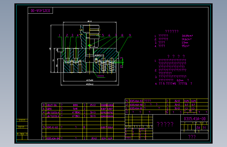The image size is (227, 147).
Task: Select the 14.6cm² value
Action: 187,39
